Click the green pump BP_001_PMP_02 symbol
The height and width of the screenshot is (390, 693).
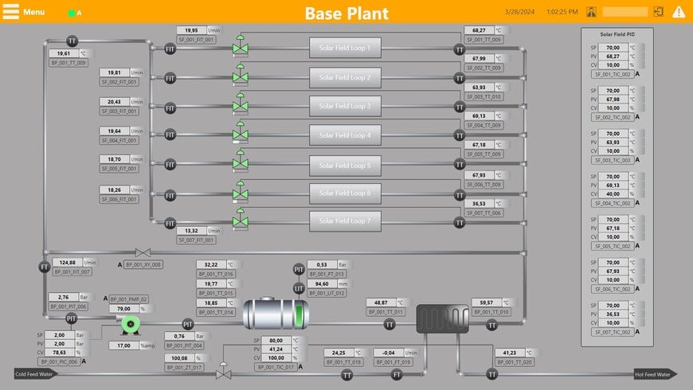pos(131,325)
